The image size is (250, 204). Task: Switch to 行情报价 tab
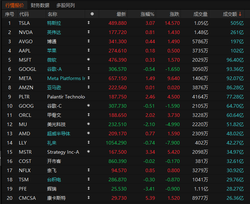click(15, 5)
